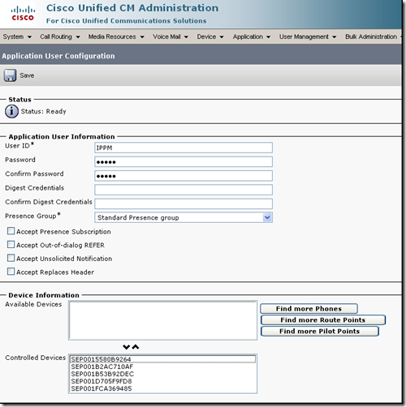Open the Bulk Administration menu

[x=373, y=36]
